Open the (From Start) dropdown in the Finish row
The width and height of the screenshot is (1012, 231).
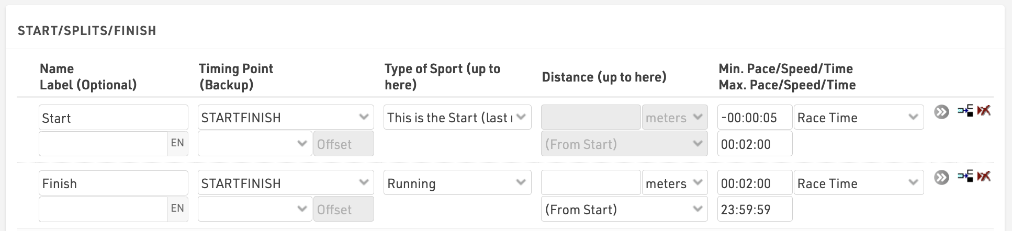tap(624, 209)
